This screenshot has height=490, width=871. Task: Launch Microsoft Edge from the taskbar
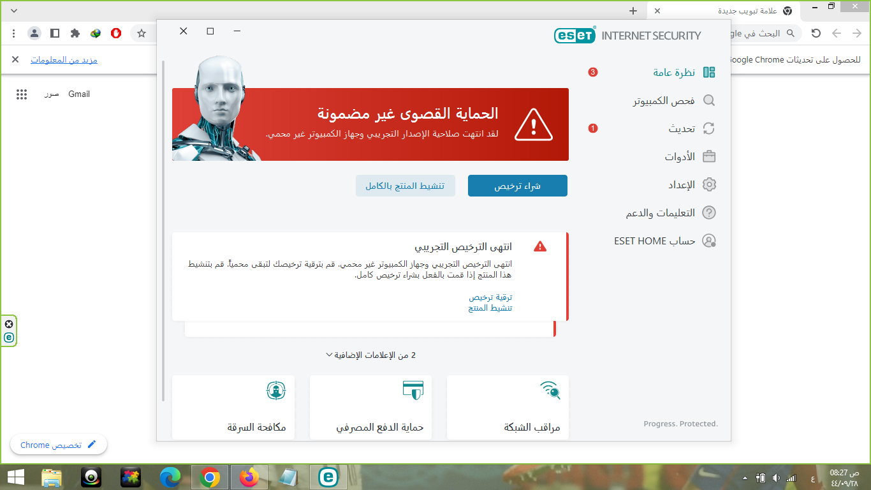point(170,477)
